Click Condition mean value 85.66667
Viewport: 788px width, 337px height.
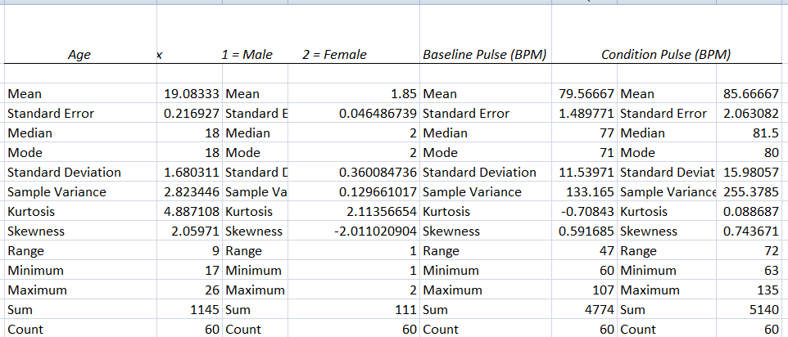coord(751,94)
